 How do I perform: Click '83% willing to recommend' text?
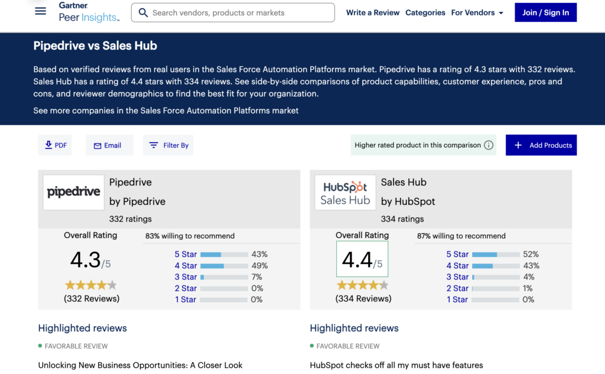pos(190,236)
